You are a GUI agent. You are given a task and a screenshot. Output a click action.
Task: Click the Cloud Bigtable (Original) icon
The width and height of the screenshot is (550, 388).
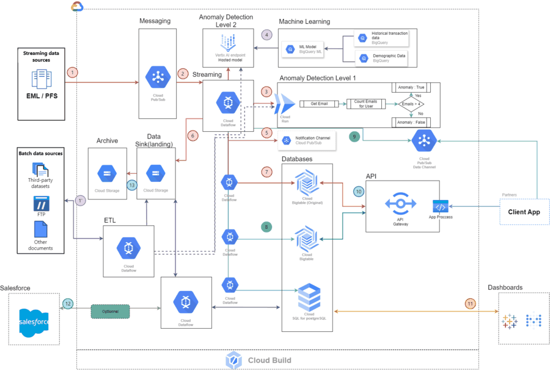(x=307, y=183)
